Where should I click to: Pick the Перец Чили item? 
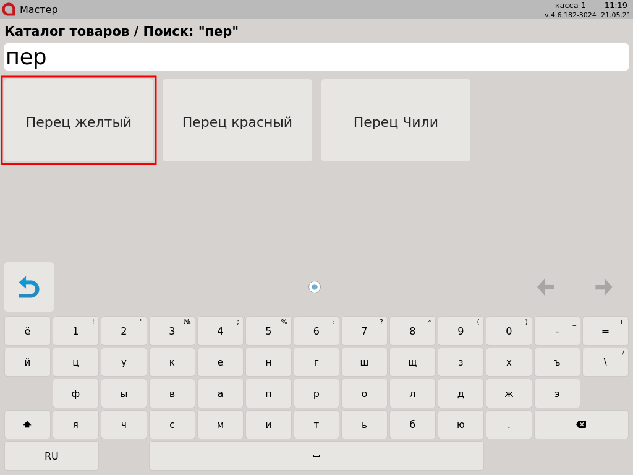coord(396,121)
